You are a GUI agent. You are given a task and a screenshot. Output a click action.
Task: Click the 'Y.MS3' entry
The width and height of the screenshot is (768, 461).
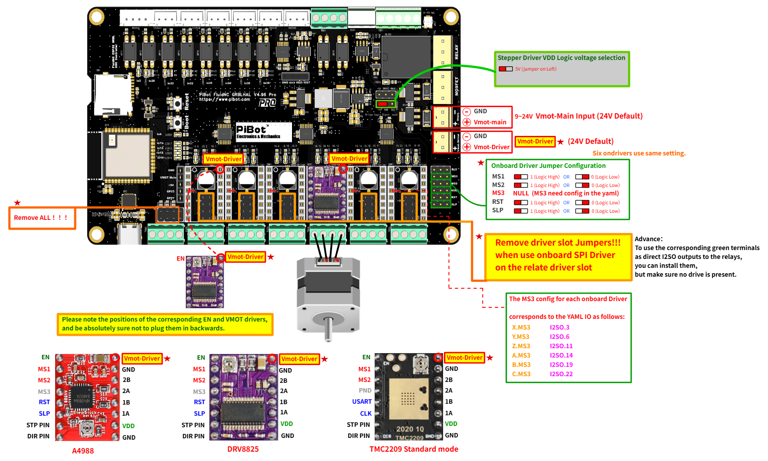coord(520,337)
